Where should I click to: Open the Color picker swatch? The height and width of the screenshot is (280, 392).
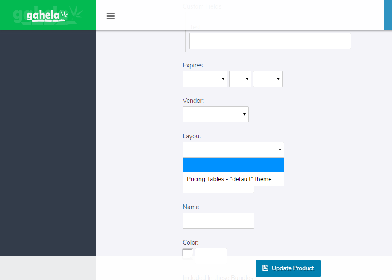(x=188, y=253)
